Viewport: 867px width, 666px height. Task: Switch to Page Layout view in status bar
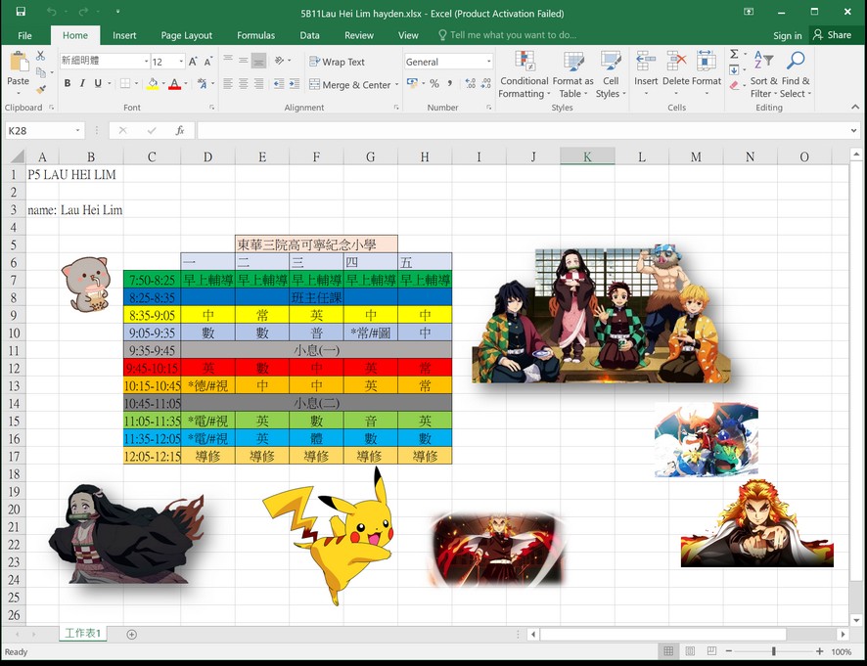point(690,651)
